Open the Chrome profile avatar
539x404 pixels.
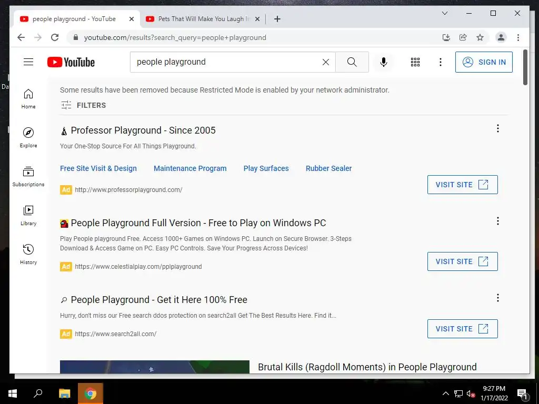point(501,37)
